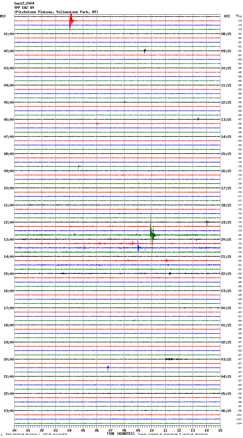The width and height of the screenshot is (243, 438).
Task: Select the station code 'YPP EHZ WY'
Action: pyautogui.click(x=24, y=8)
